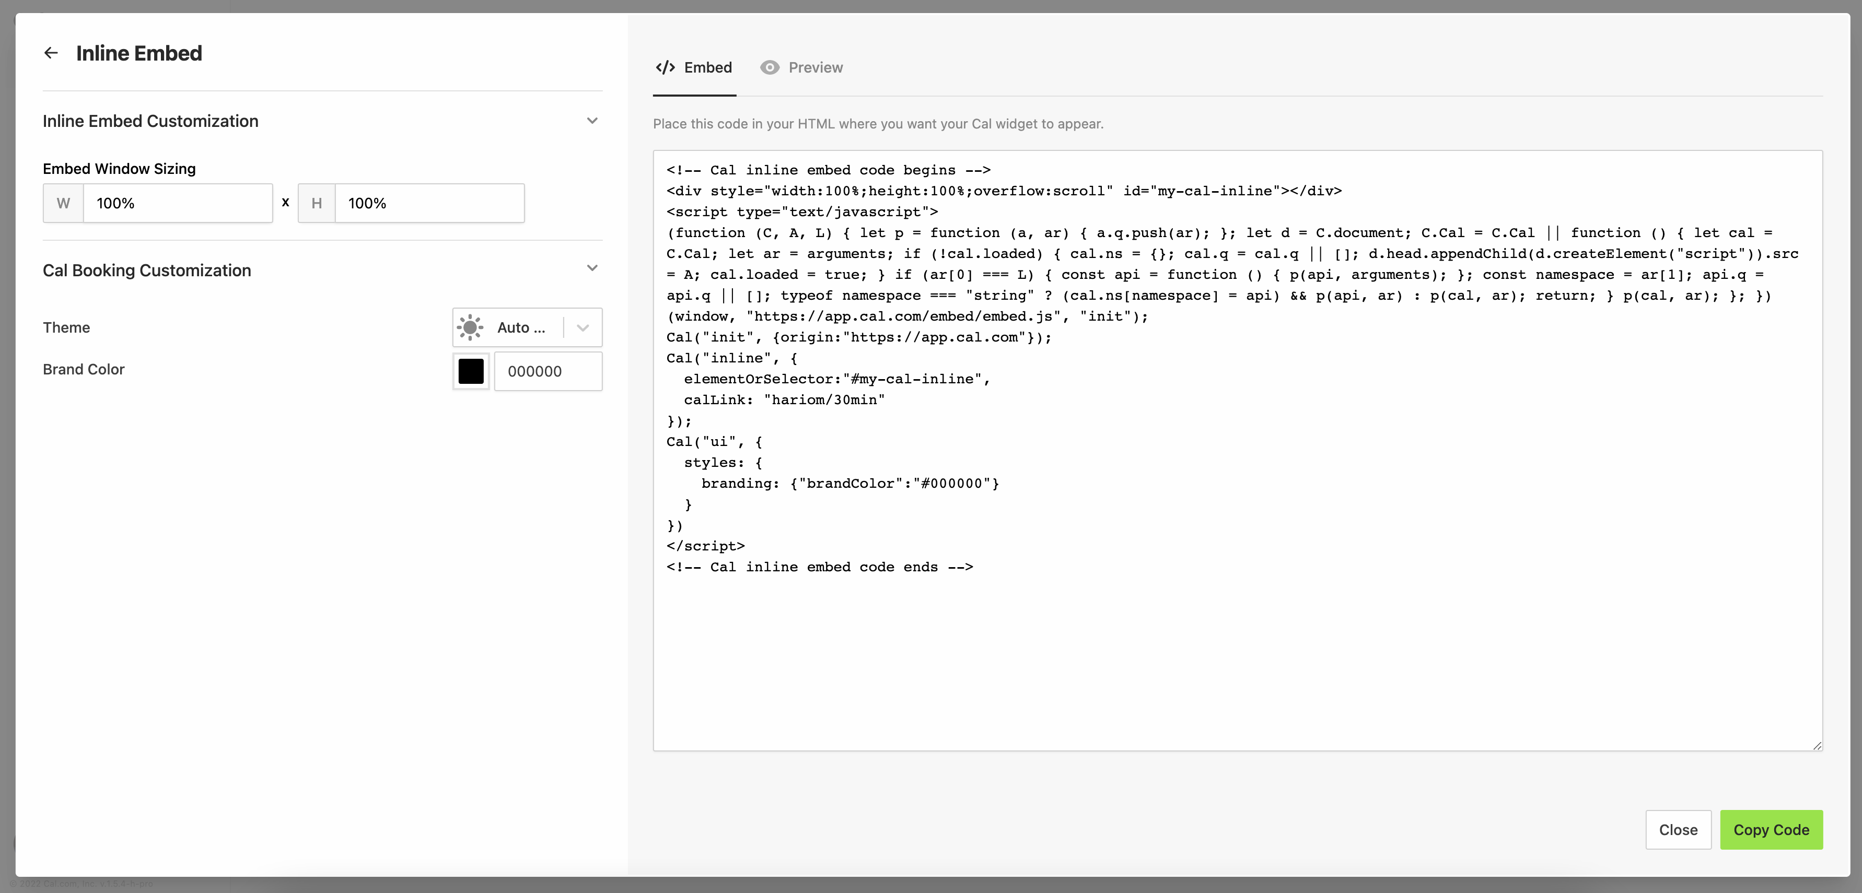Click the W width input field
The image size is (1862, 893).
178,203
